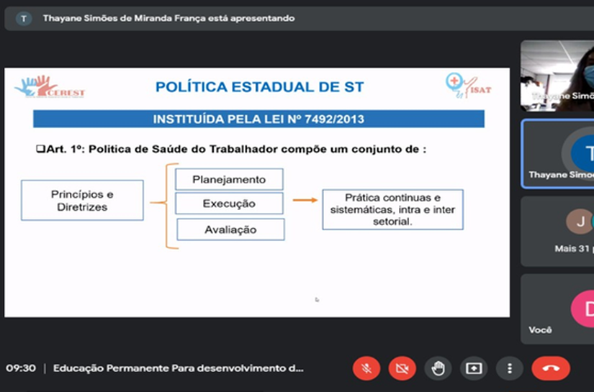Click the banner 'INSTITUÍDA PELA LEI Nº 7492/2013'
The image size is (594, 392).
[258, 119]
